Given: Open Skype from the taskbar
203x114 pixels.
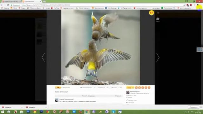Looking at the screenshot, I should pyautogui.click(x=114, y=112).
